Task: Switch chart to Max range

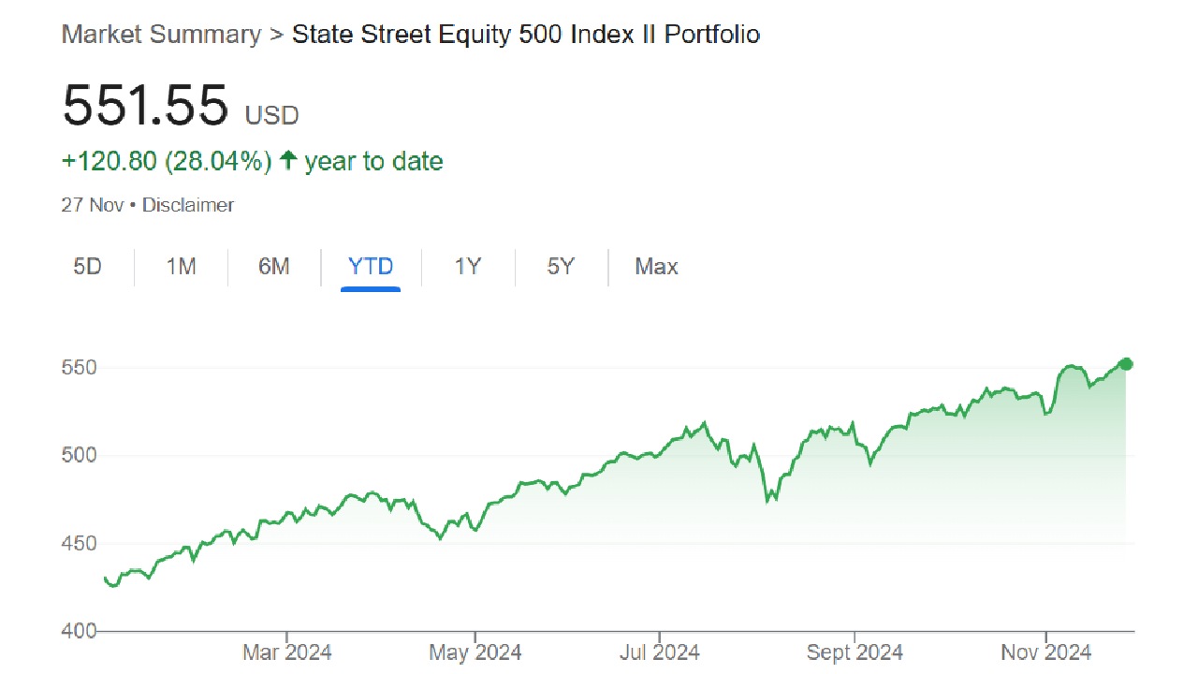Action: pos(656,267)
